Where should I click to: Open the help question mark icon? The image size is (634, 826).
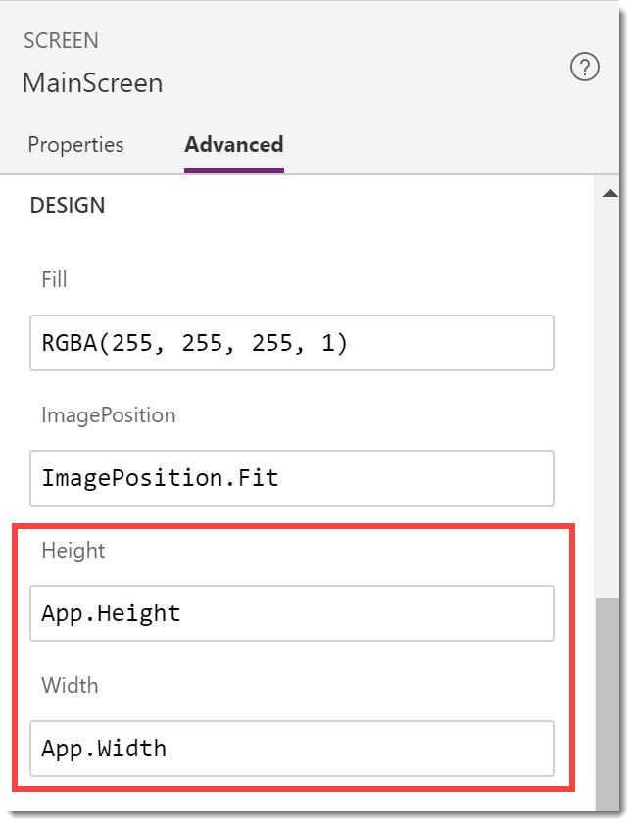pyautogui.click(x=584, y=67)
